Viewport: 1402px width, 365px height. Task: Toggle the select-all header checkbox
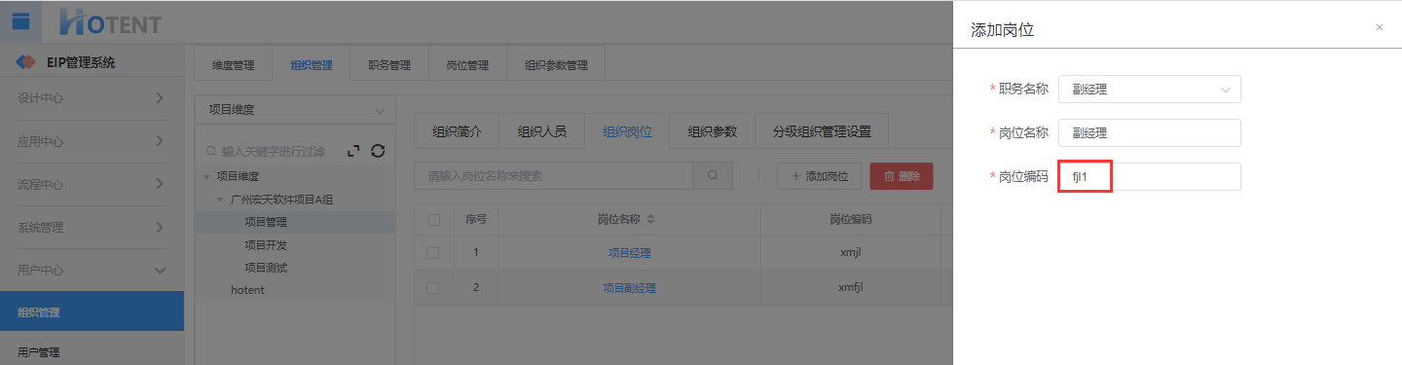(x=433, y=219)
